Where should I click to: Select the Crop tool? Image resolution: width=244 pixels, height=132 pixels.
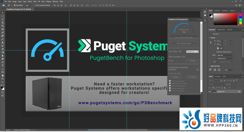(2, 26)
